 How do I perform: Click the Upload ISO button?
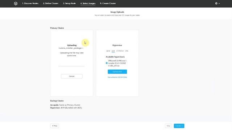pyautogui.click(x=117, y=71)
